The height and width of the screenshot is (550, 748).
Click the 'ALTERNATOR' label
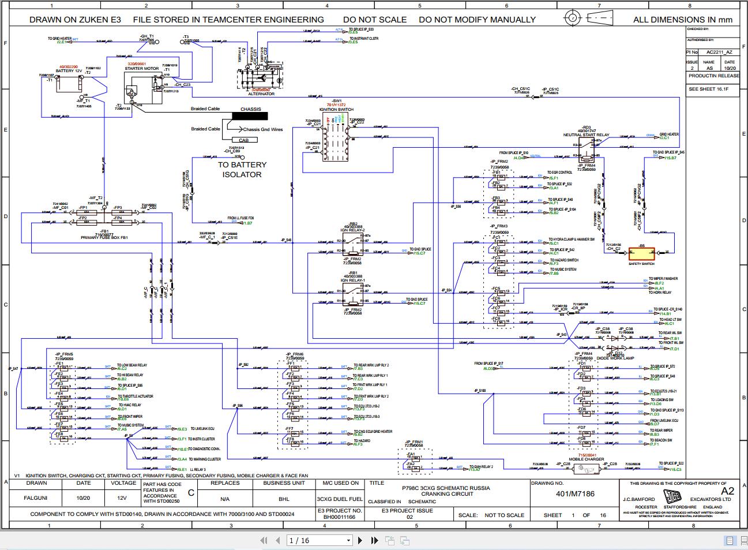262,93
